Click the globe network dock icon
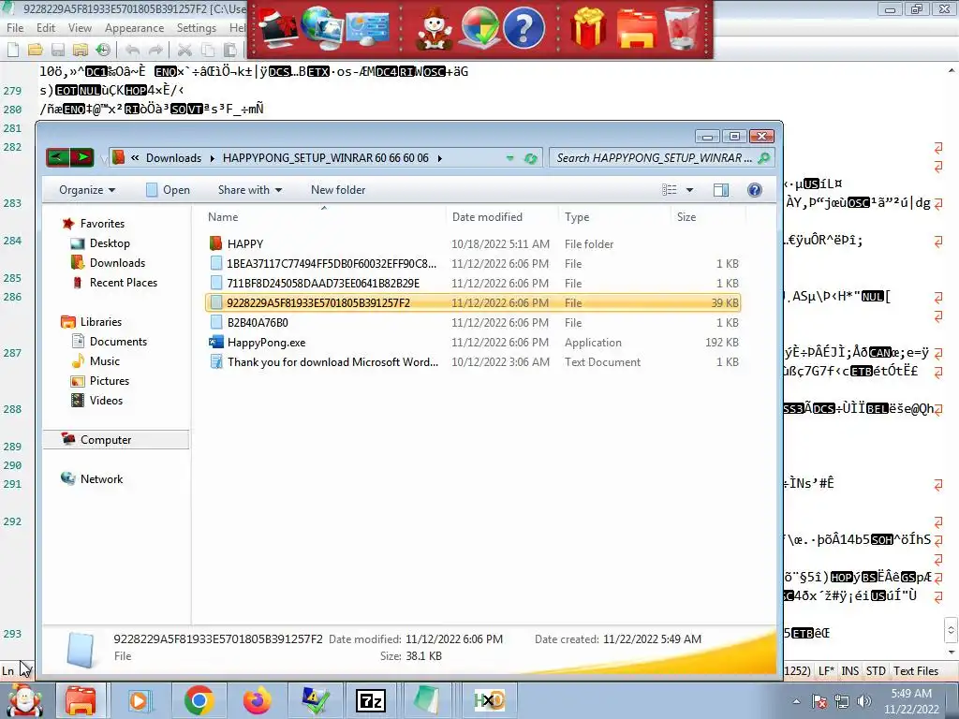Image resolution: width=959 pixels, height=719 pixels. (x=323, y=27)
